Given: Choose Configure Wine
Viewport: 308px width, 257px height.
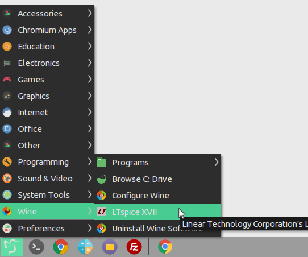Looking at the screenshot, I should coord(158,196).
